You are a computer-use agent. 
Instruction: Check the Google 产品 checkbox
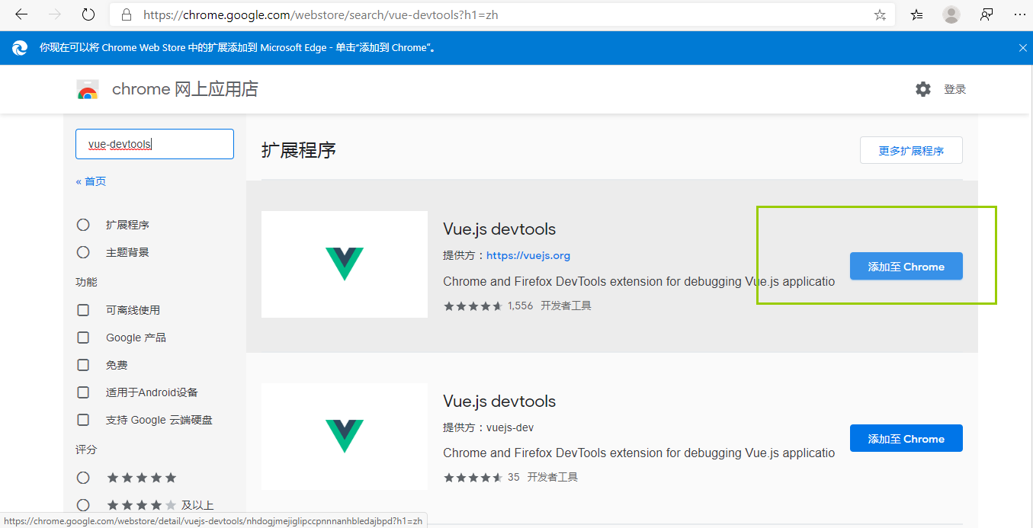click(x=83, y=338)
